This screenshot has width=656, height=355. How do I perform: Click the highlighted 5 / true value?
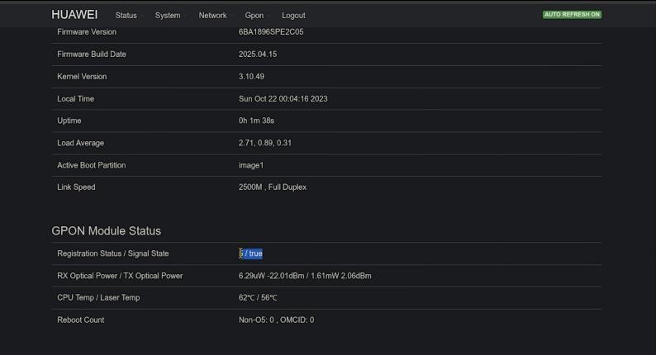pyautogui.click(x=250, y=253)
